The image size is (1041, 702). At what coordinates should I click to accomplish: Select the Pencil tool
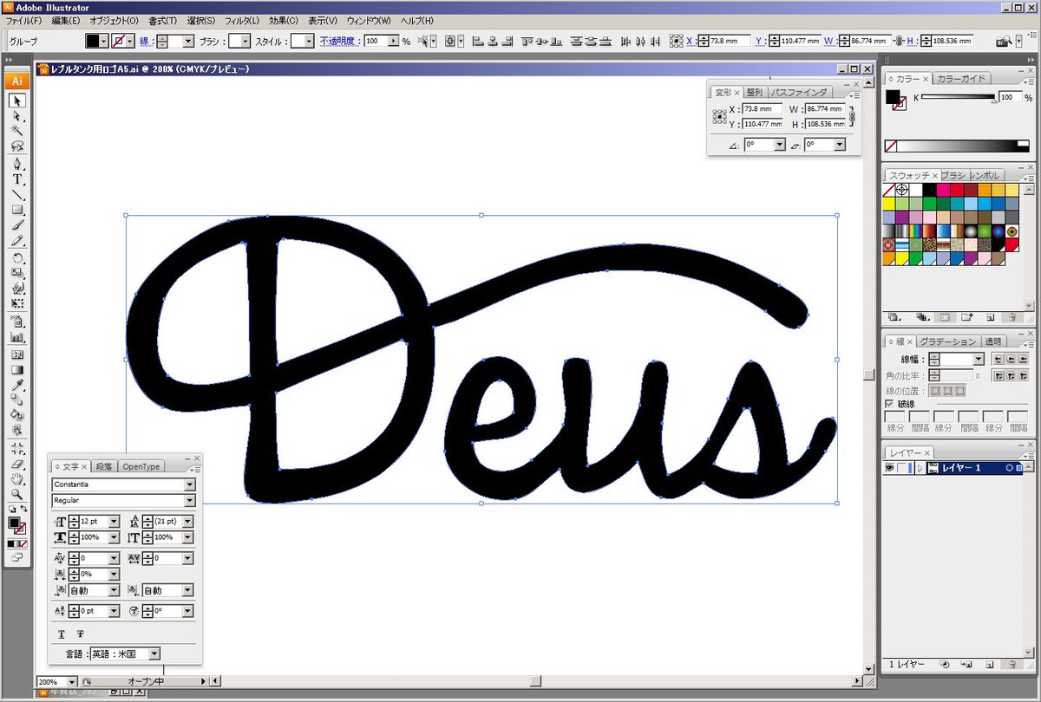click(x=17, y=242)
